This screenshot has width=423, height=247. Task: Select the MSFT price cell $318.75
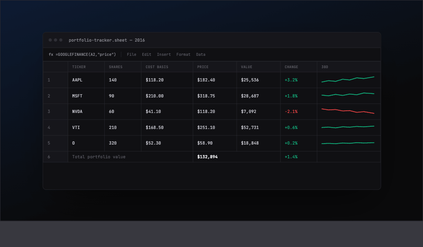(215, 96)
